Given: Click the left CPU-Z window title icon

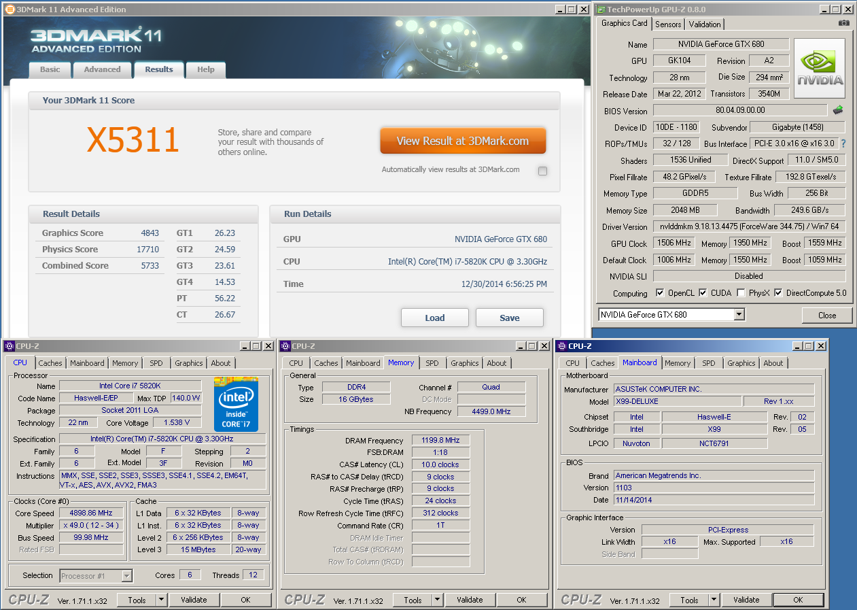Looking at the screenshot, I should [10, 346].
